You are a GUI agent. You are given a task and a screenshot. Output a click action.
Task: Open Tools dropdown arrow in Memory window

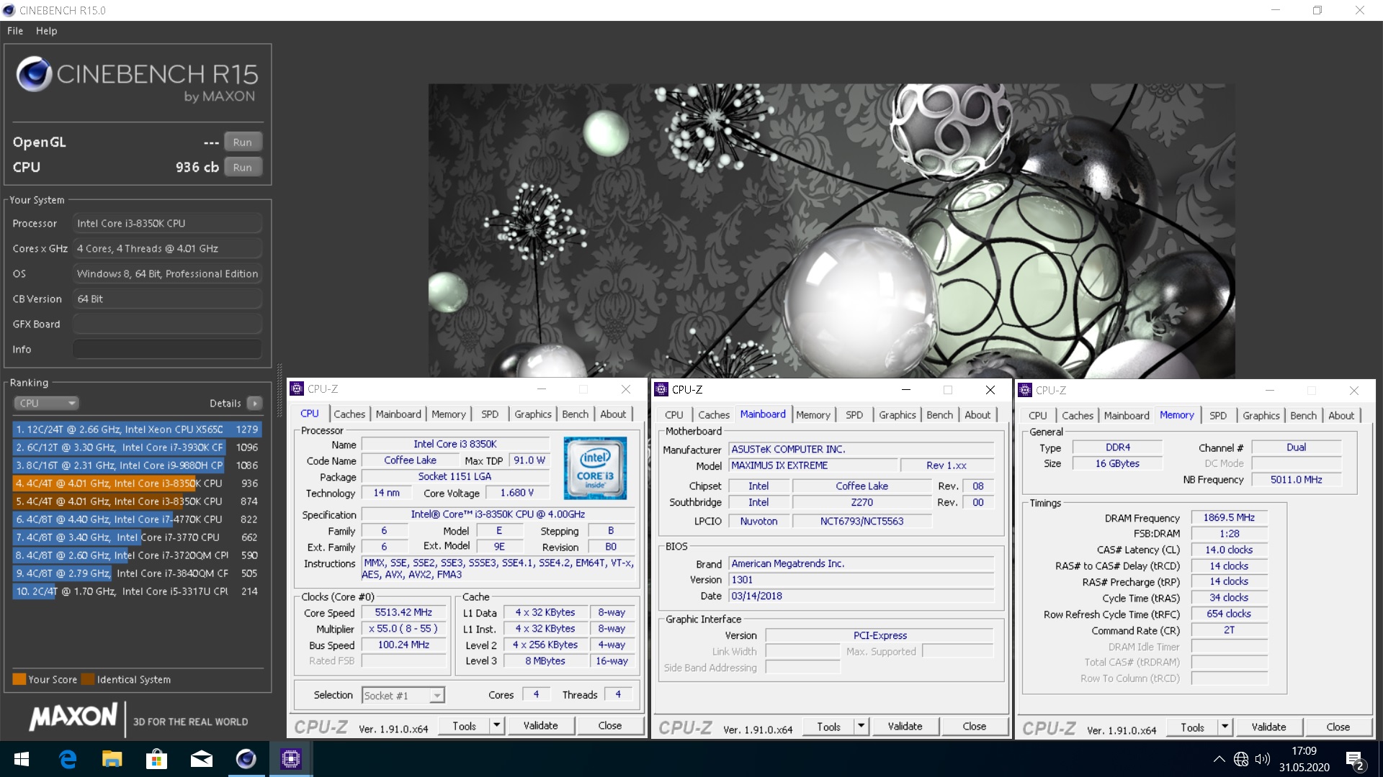point(1225,727)
